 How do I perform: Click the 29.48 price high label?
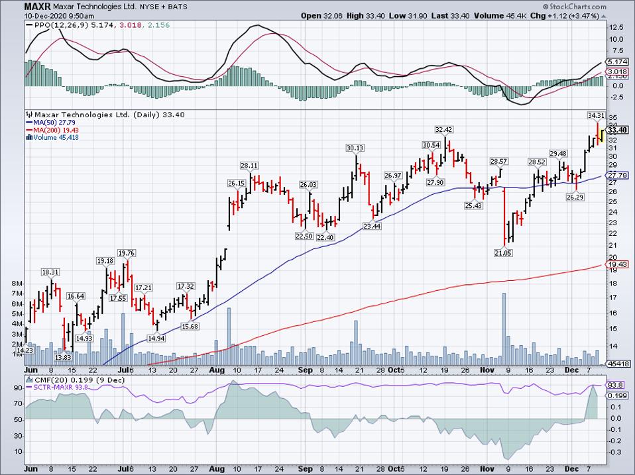pyautogui.click(x=559, y=153)
